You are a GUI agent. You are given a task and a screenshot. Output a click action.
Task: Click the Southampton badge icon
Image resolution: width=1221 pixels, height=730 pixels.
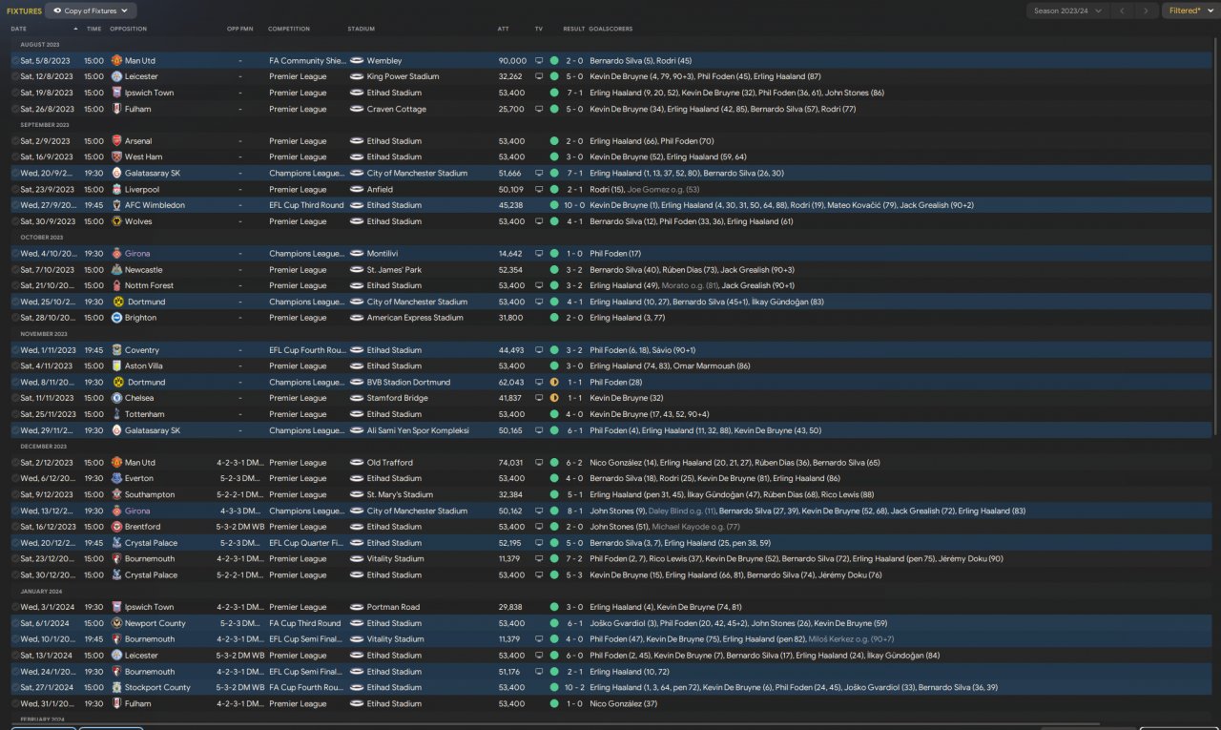(x=116, y=494)
